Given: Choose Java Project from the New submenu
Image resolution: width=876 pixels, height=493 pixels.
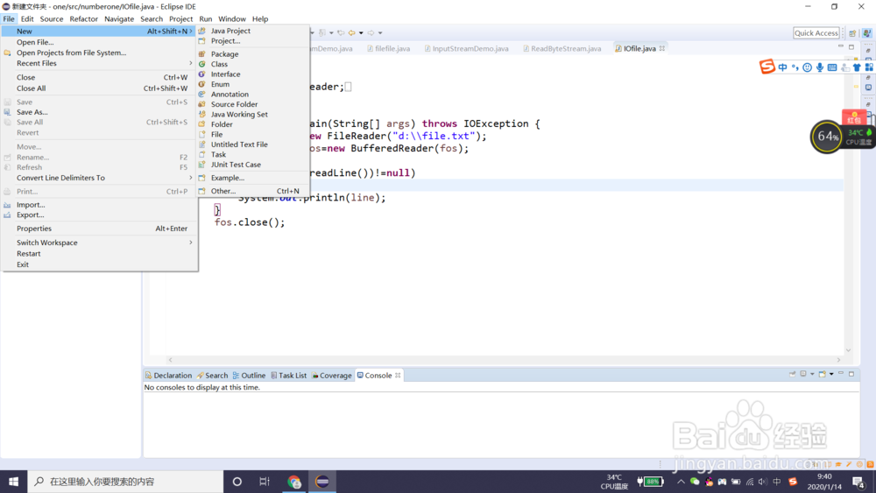Looking at the screenshot, I should pyautogui.click(x=253, y=31).
